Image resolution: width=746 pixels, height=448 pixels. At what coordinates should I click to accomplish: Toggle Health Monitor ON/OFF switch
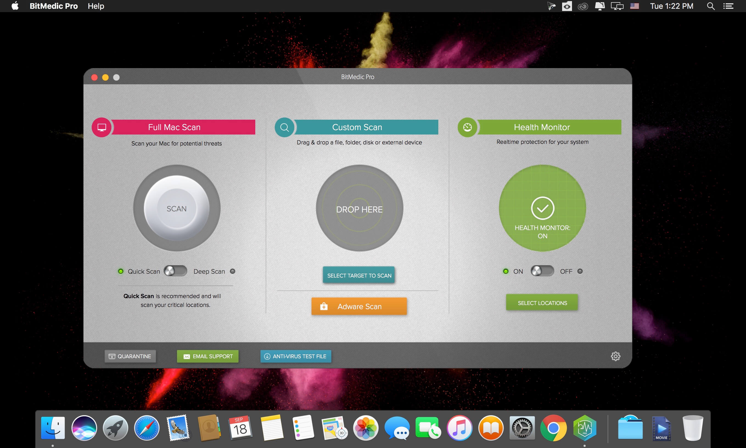(542, 271)
